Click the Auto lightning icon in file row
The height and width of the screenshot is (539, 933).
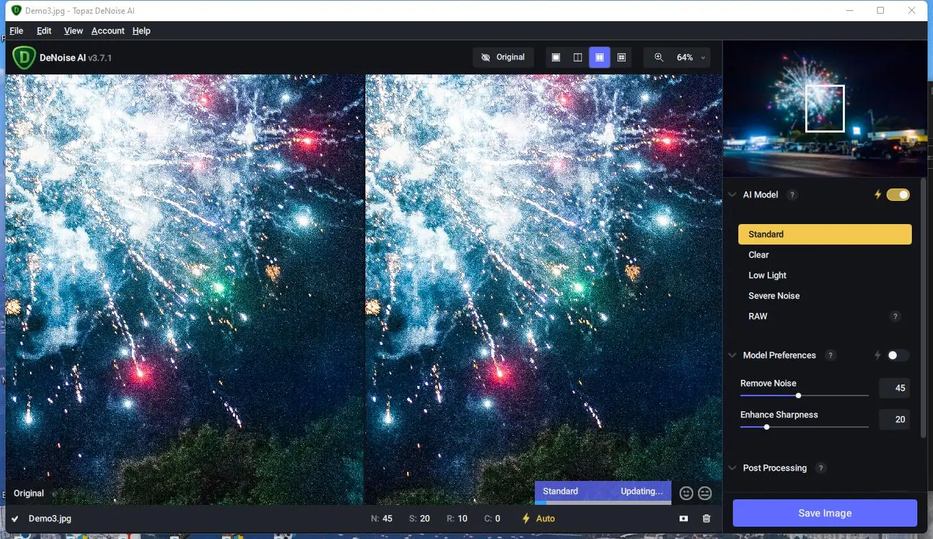coord(526,519)
